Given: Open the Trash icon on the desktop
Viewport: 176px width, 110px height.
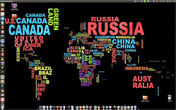Looking at the screenshot, I should click(x=170, y=98).
